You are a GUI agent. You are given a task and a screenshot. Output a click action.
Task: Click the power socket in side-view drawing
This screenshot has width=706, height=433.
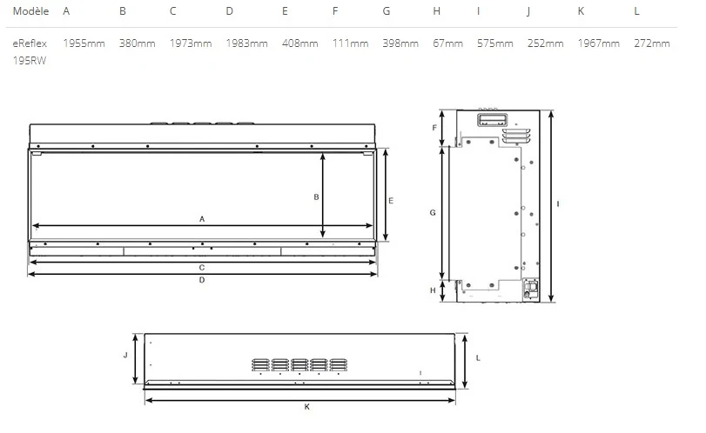[x=531, y=290]
